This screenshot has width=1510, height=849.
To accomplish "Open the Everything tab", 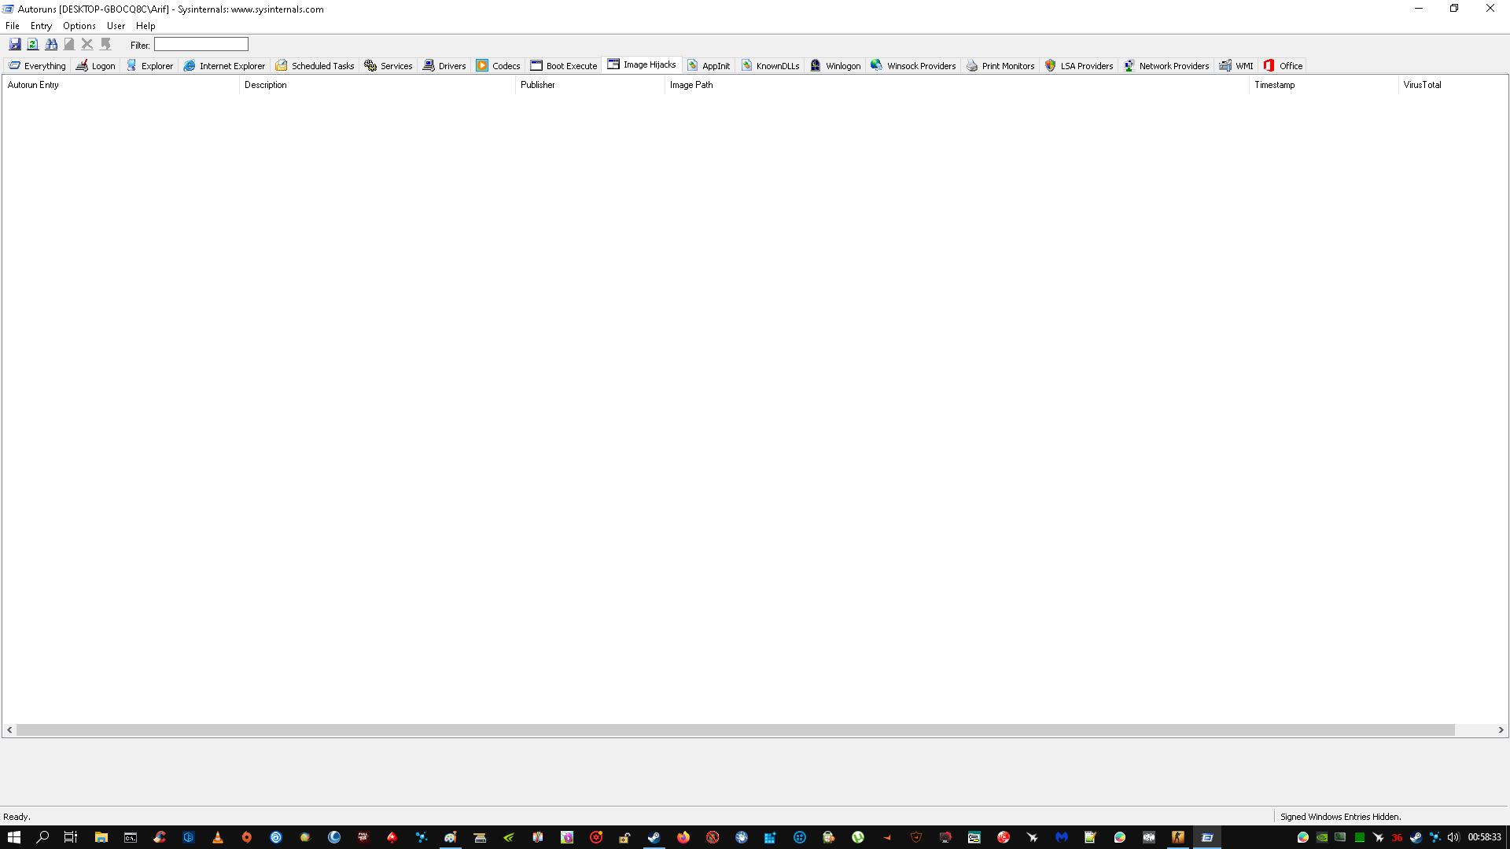I will pos(37,66).
